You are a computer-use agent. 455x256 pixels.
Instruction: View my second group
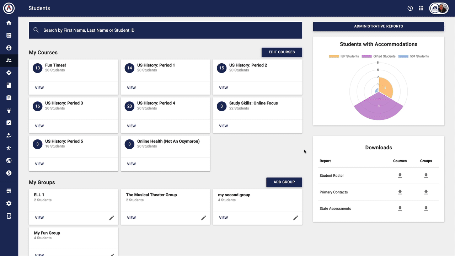[224, 218]
